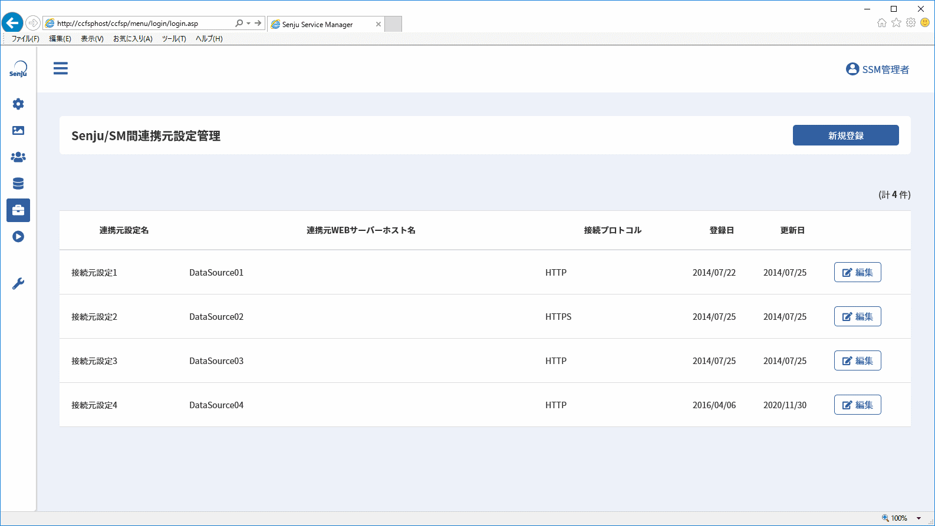Open the users group sidebar icon
The width and height of the screenshot is (935, 526).
[18, 157]
